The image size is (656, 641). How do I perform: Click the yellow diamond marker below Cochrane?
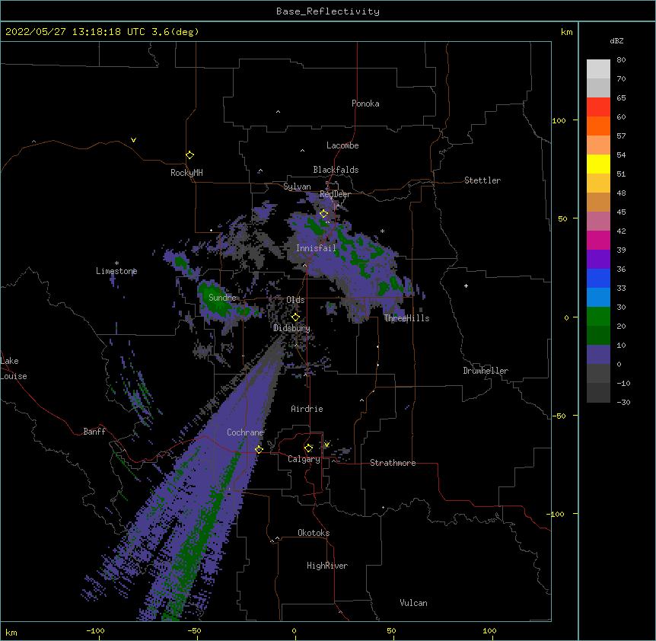click(x=259, y=449)
